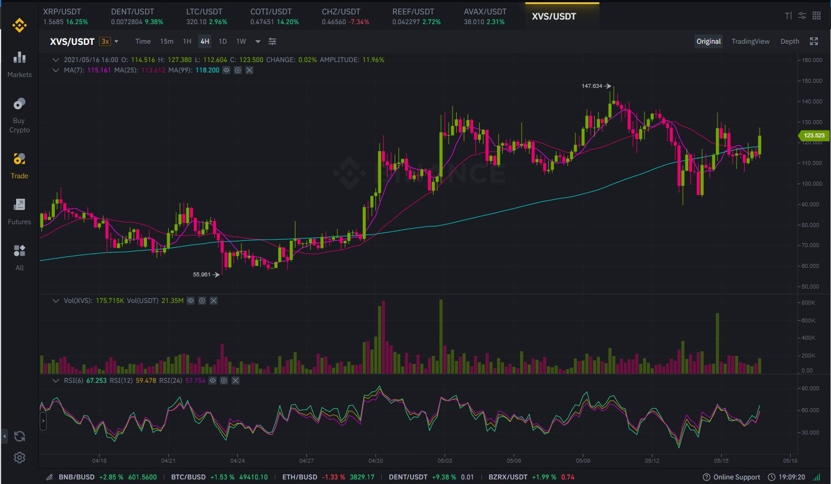Open Online Support link

[x=731, y=477]
